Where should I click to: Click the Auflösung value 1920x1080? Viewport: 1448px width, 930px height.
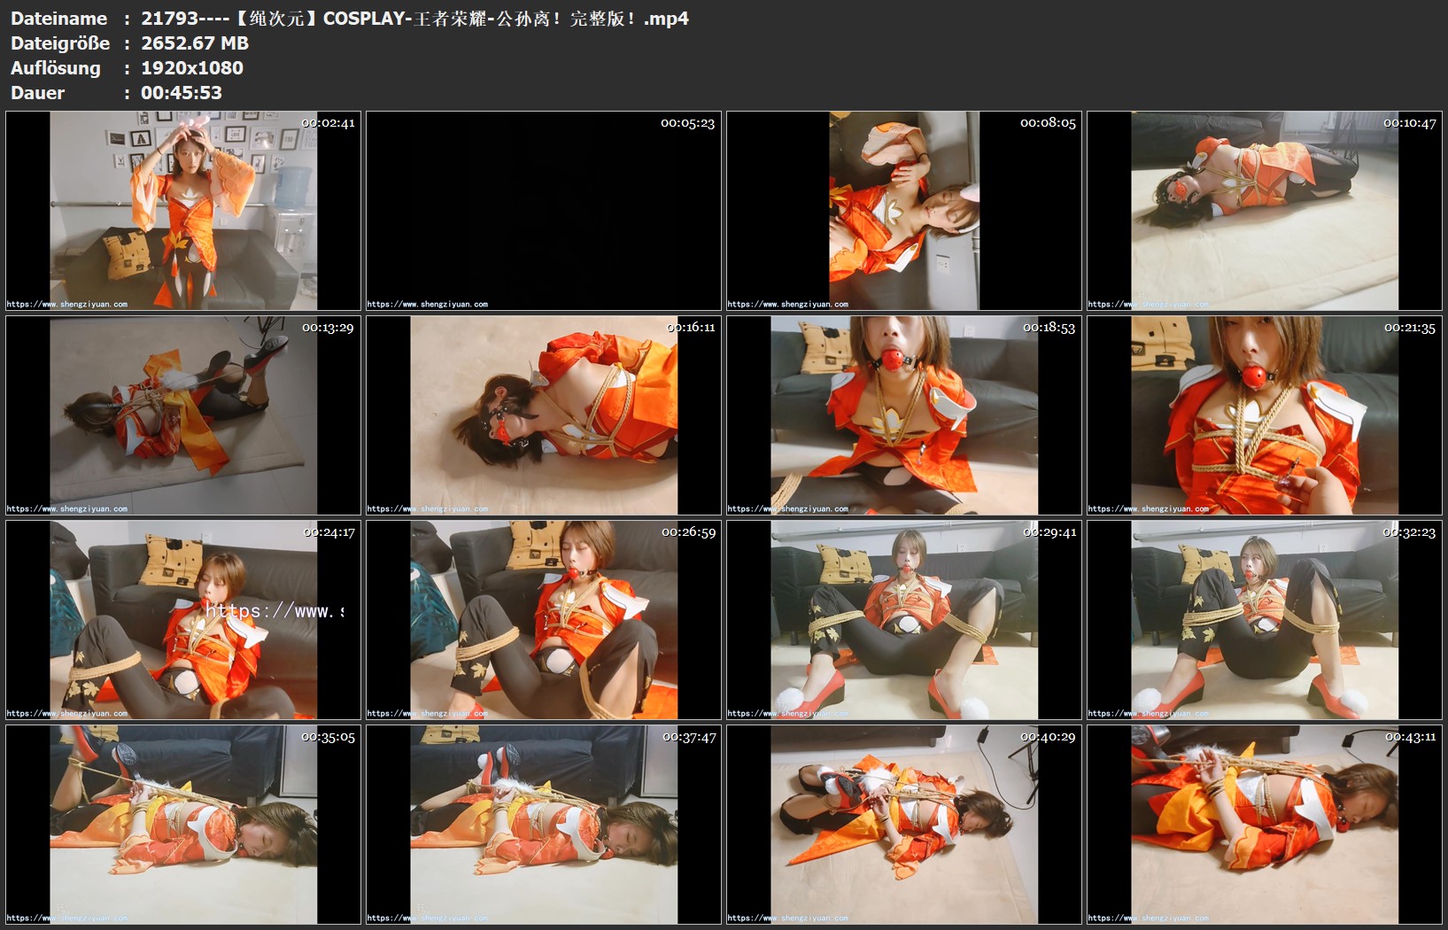pos(192,68)
